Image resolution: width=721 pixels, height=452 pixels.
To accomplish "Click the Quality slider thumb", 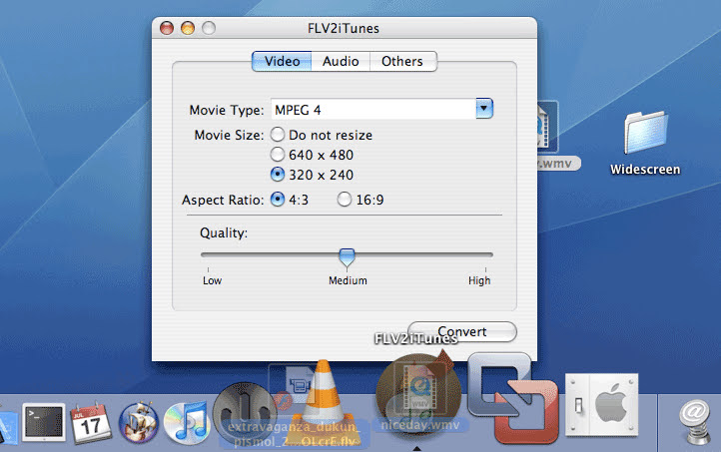I will pos(347,257).
